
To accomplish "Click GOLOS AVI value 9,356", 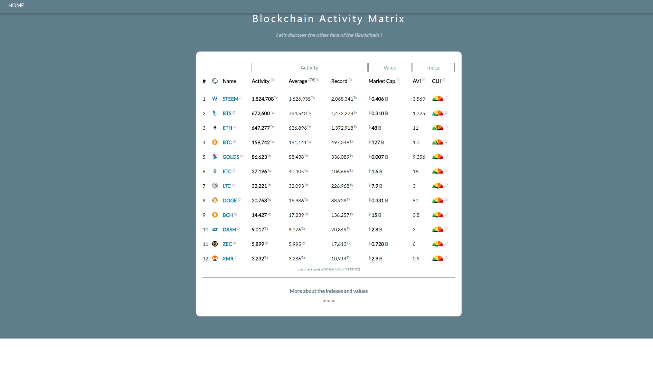I will (x=419, y=157).
